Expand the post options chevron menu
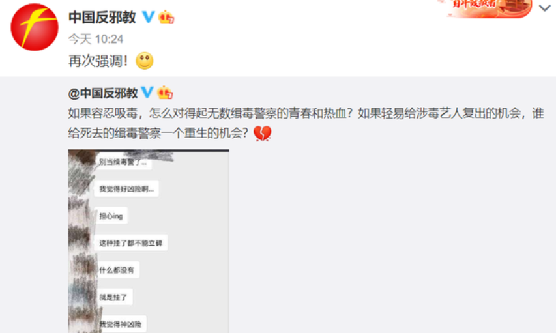The height and width of the screenshot is (333, 556). point(545,8)
